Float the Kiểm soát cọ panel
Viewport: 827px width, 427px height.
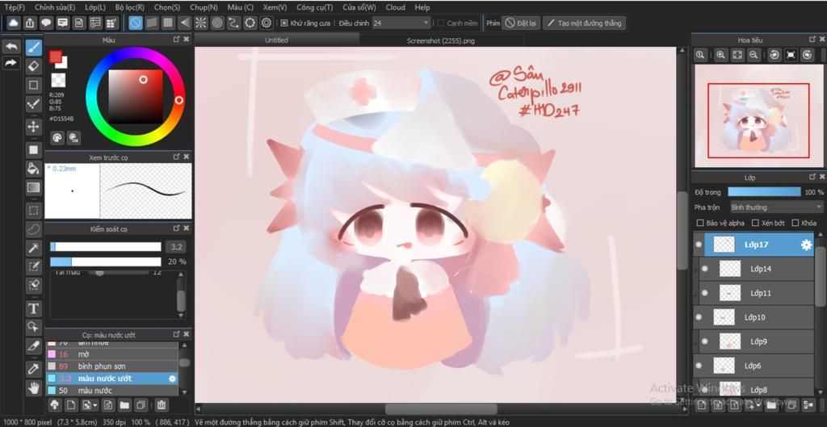pos(177,228)
